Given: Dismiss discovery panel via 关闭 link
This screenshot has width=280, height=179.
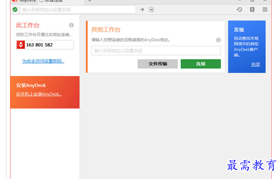Looking at the screenshot, I should tap(255, 64).
